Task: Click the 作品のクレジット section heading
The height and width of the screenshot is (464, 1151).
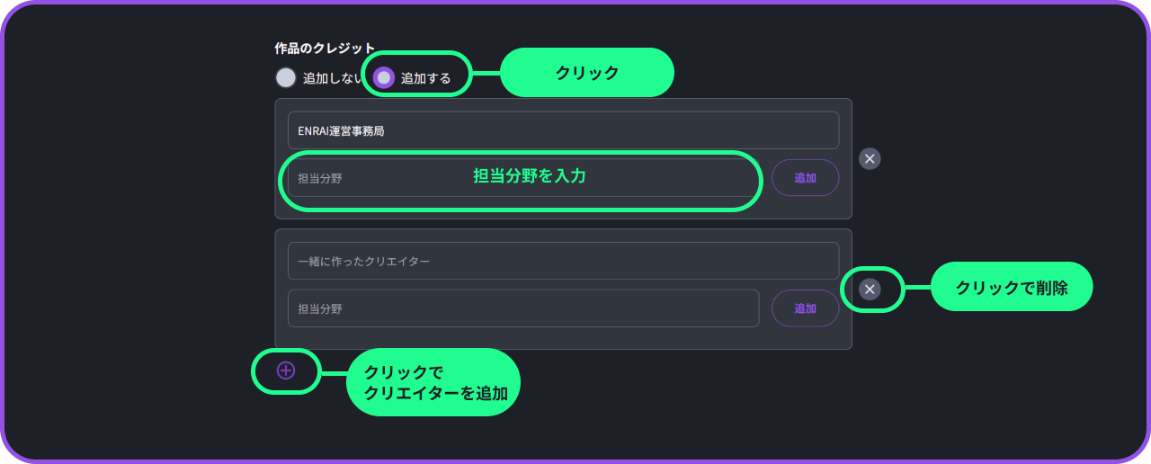Action: coord(325,49)
